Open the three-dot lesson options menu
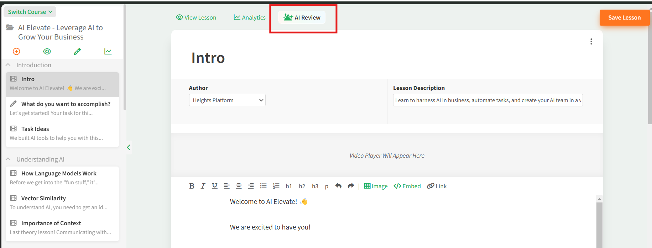Screen dimensions: 652x248 point(591,42)
